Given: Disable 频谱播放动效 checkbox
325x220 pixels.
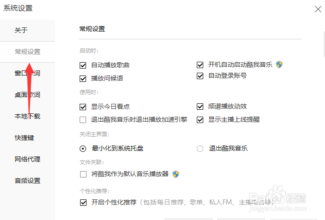Looking at the screenshot, I should click(x=200, y=107).
